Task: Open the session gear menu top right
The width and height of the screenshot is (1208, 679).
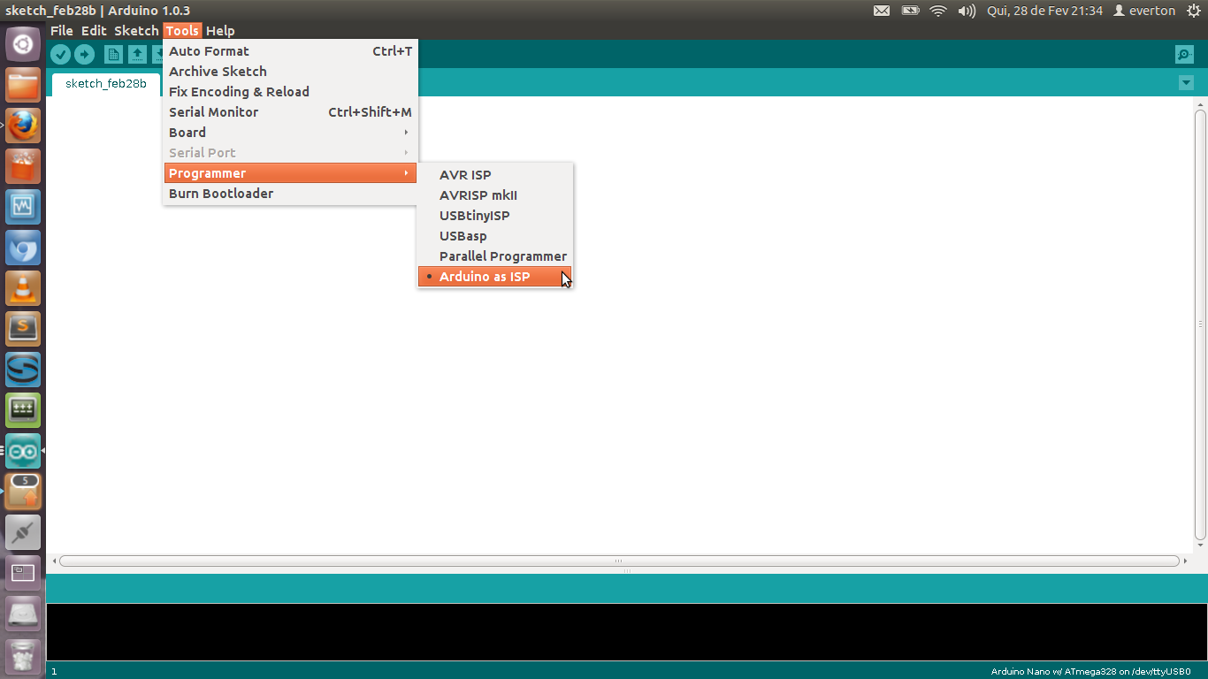Action: click(1196, 11)
